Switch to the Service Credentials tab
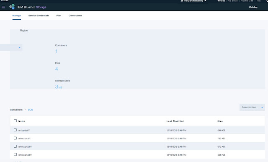268x162 pixels. pos(39,16)
